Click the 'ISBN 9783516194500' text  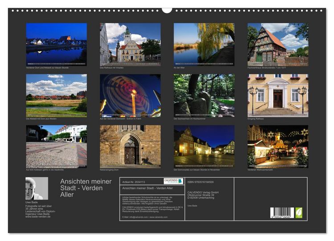pos(200,182)
